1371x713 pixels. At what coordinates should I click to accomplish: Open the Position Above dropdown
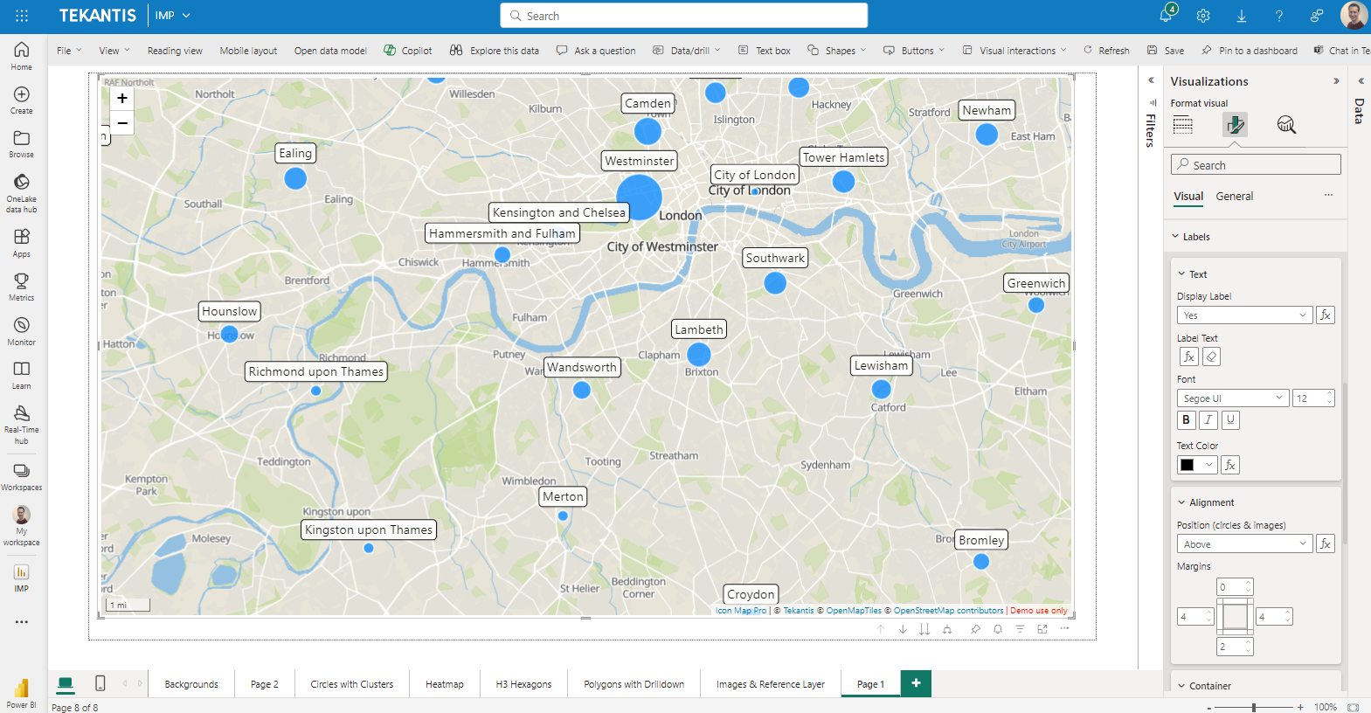(1243, 544)
